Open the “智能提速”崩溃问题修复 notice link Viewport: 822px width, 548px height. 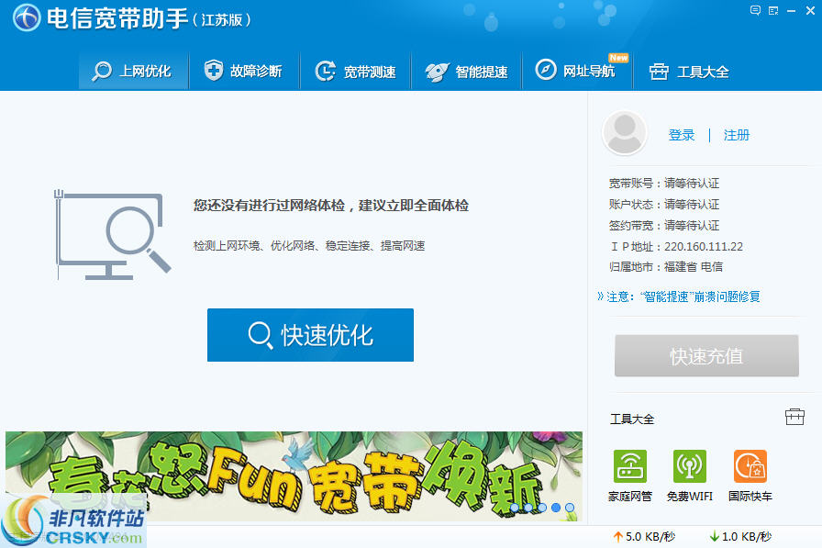tap(679, 296)
